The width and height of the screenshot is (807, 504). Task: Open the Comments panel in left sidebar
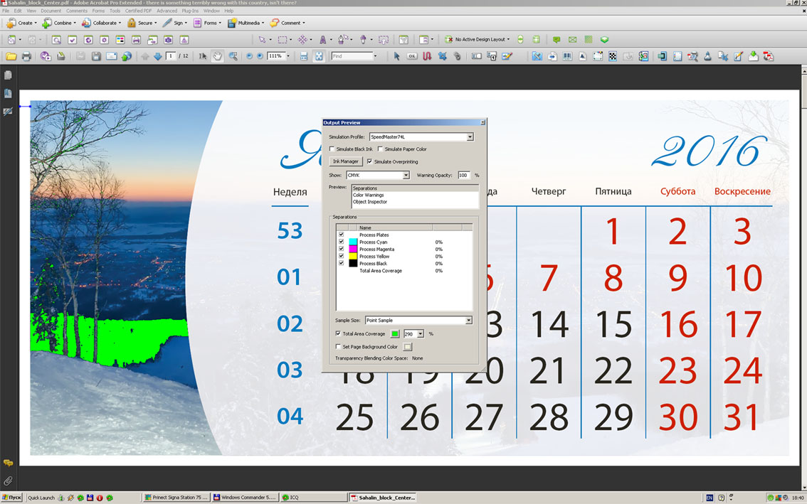coord(8,463)
